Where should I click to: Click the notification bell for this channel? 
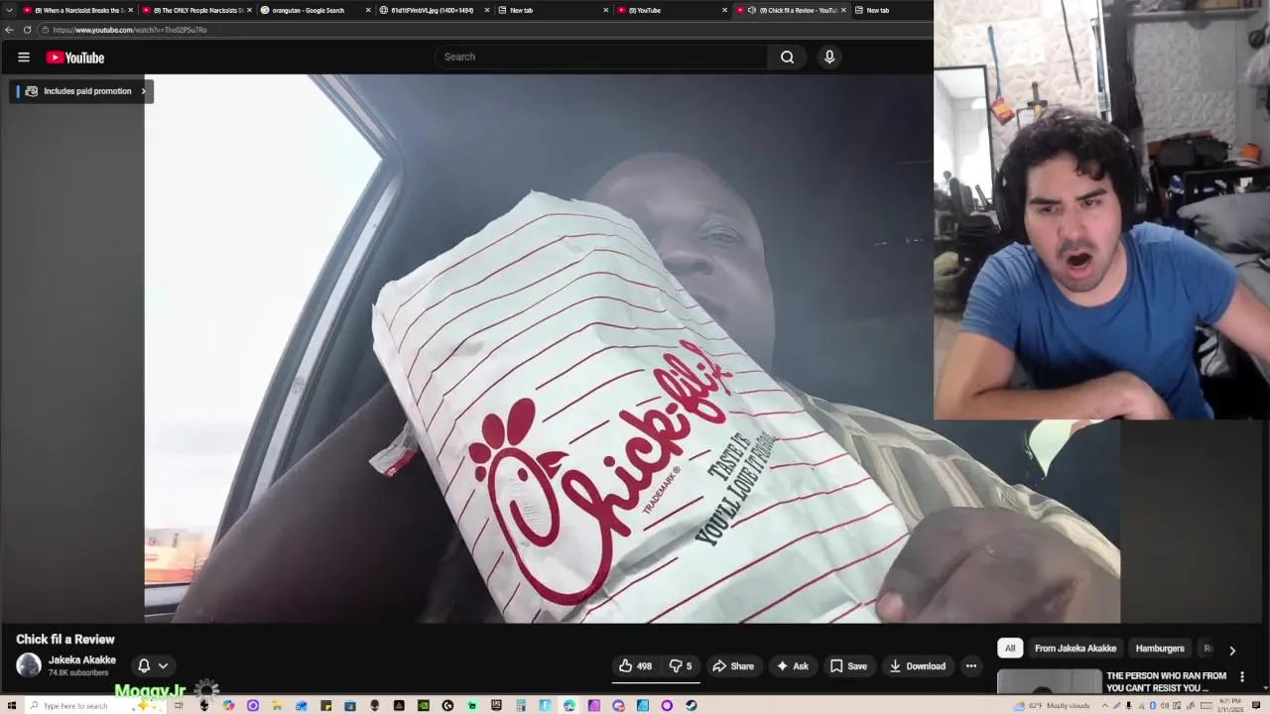pyautogui.click(x=144, y=665)
